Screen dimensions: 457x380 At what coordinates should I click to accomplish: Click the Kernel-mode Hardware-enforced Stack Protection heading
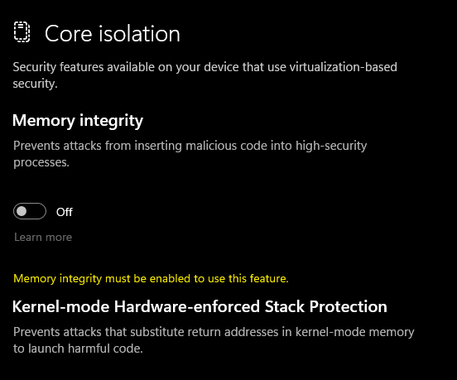click(200, 306)
